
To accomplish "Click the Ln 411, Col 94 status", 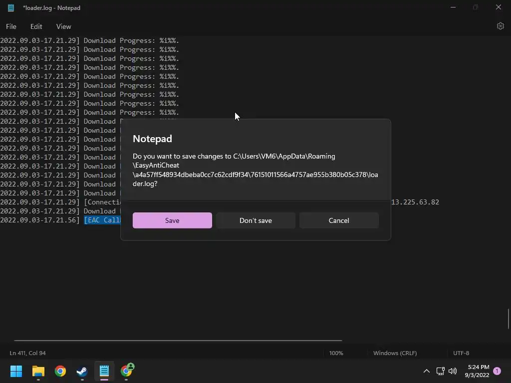I will pyautogui.click(x=28, y=353).
